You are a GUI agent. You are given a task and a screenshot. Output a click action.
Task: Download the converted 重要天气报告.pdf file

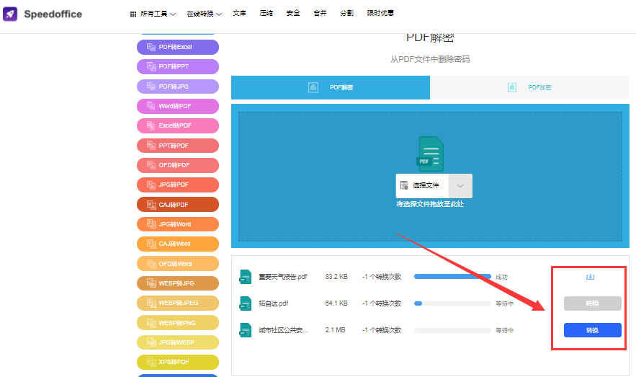(590, 277)
